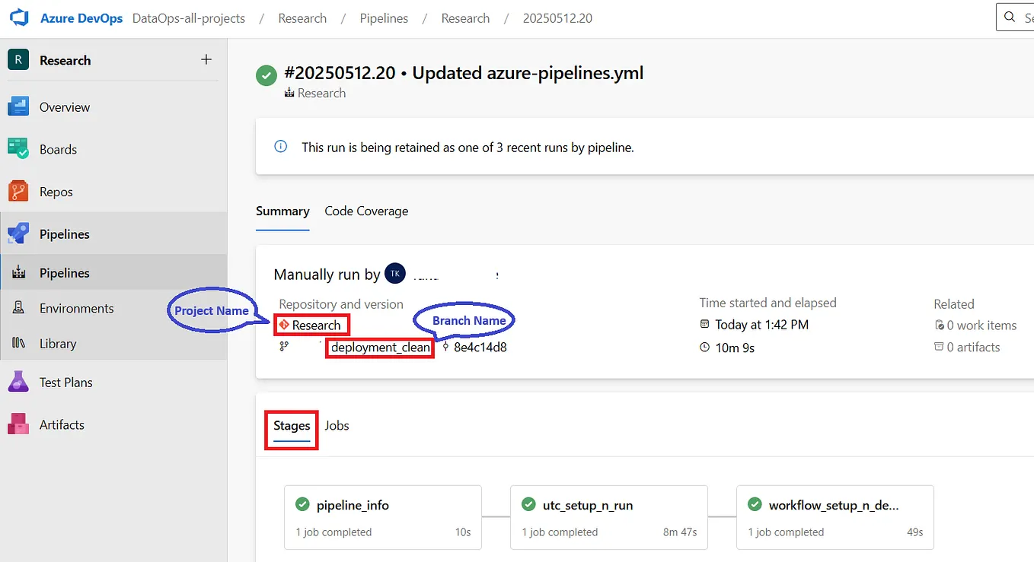Click the pipeline_info stage card
This screenshot has height=562, width=1034.
click(x=382, y=517)
